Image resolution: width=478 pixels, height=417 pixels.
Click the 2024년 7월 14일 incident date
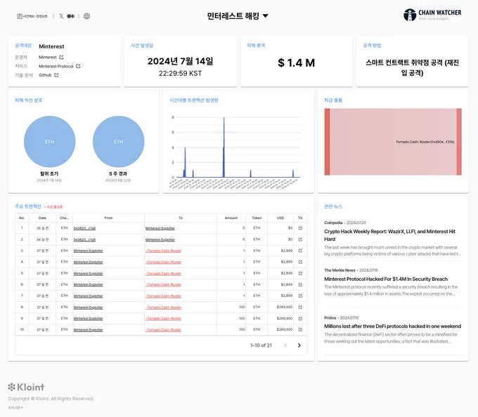(x=180, y=61)
